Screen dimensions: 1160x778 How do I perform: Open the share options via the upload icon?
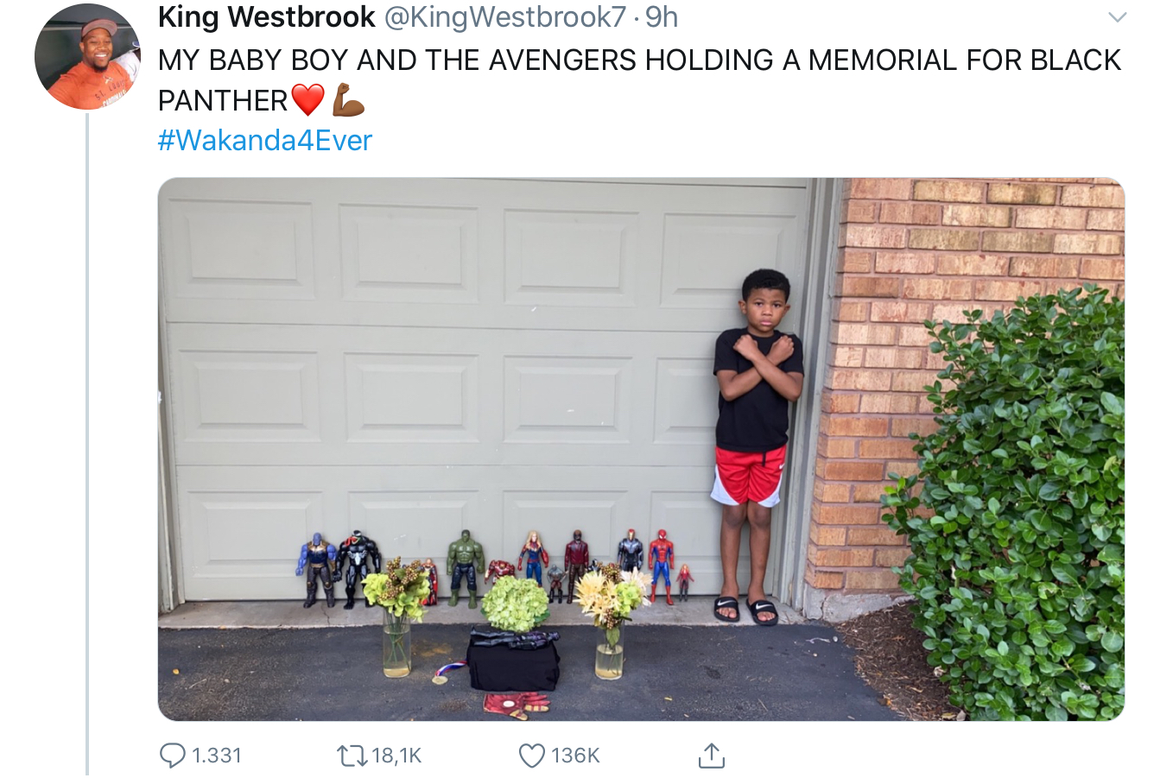[x=710, y=756]
